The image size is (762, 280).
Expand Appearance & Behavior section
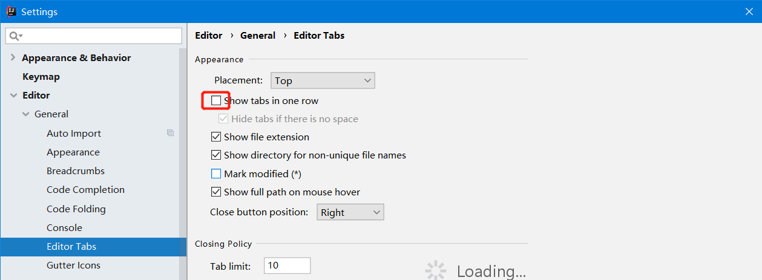click(x=13, y=57)
